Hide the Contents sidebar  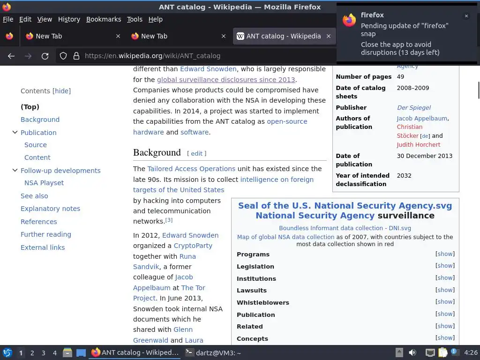click(x=61, y=91)
